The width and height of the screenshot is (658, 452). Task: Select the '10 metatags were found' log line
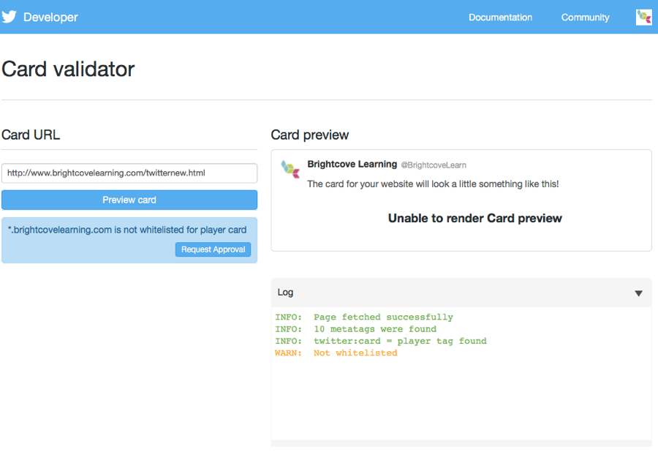(x=356, y=329)
